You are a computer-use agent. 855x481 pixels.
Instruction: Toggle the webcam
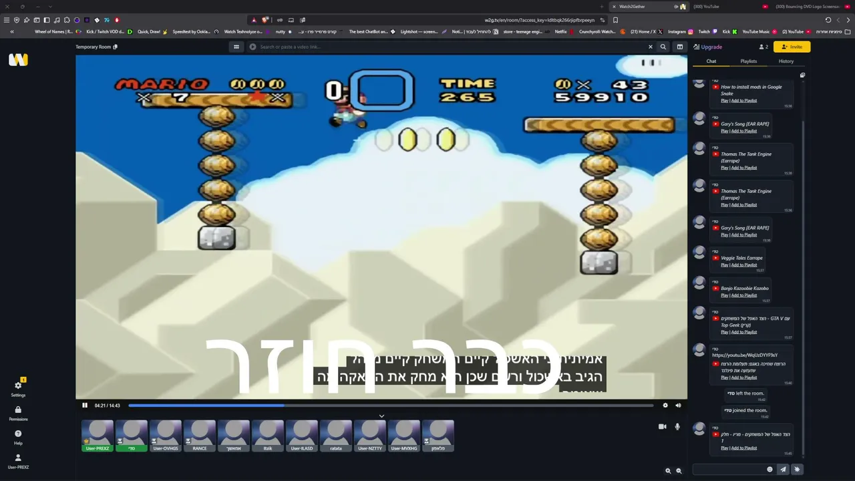pyautogui.click(x=662, y=426)
